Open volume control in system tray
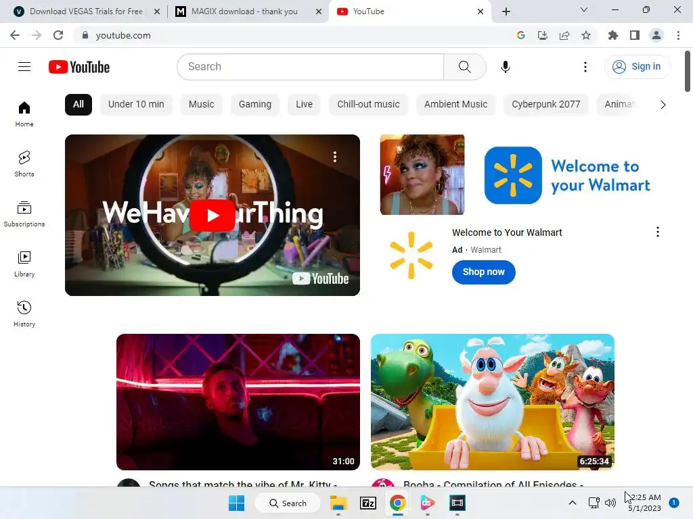Image resolution: width=693 pixels, height=519 pixels. pos(610,503)
